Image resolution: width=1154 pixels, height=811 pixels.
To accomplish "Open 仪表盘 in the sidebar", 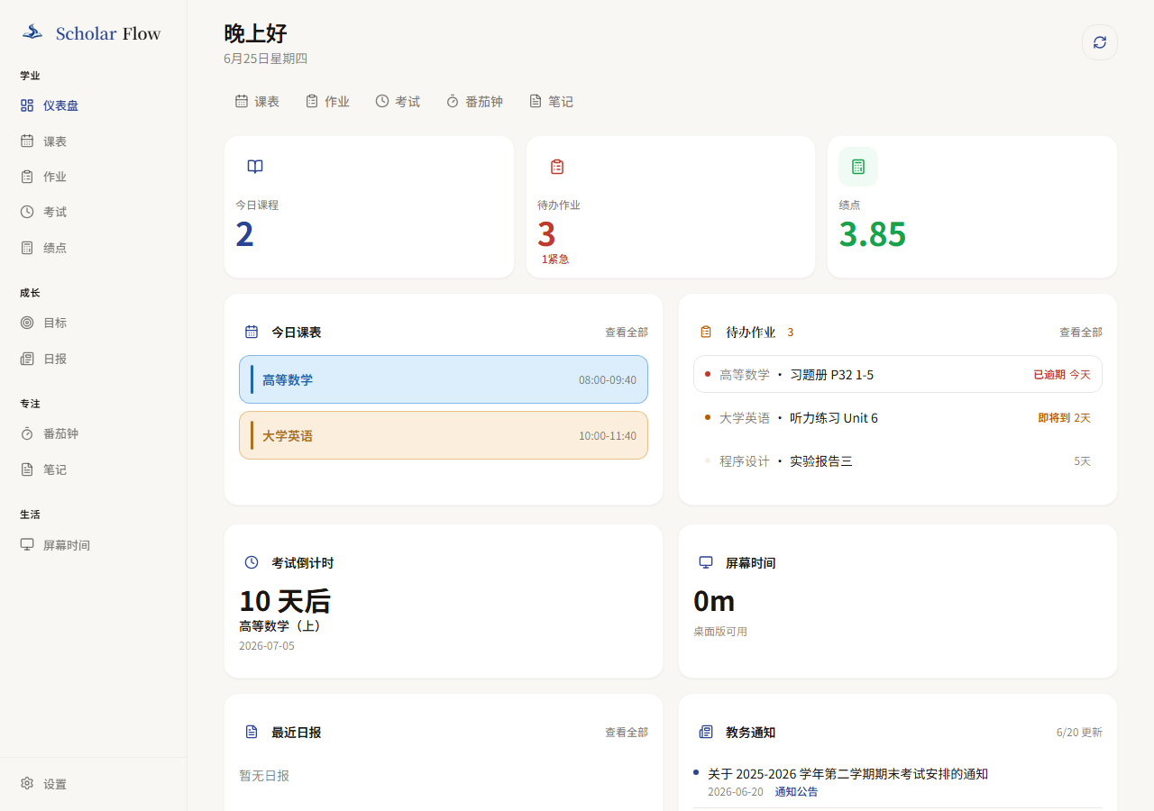I will pyautogui.click(x=93, y=105).
